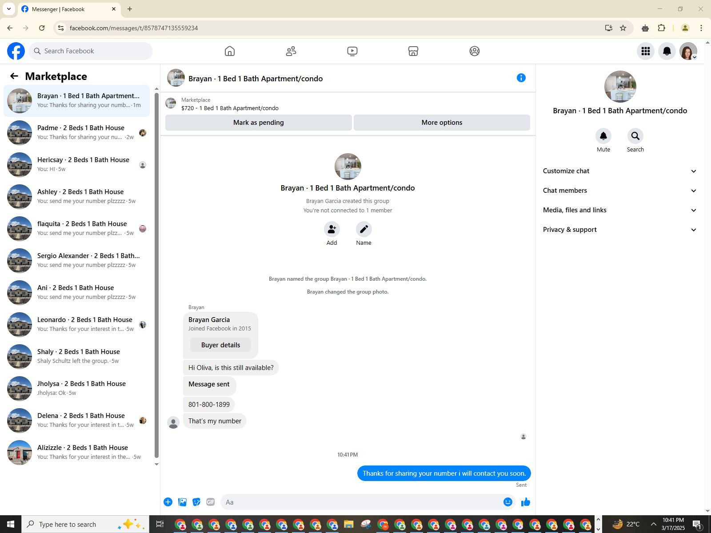Open the Alizizzle 2 Beds 1 Bath House chat

tap(77, 452)
